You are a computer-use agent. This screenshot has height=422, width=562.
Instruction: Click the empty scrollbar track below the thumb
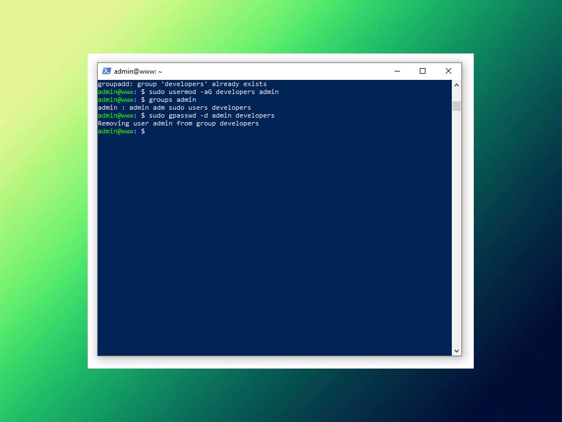[x=456, y=225]
